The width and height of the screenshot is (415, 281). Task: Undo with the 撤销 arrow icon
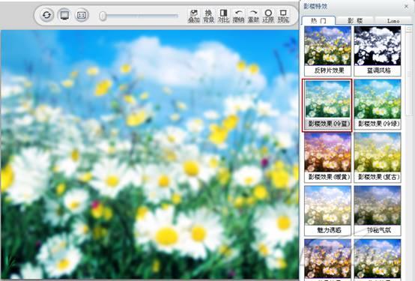pos(238,16)
